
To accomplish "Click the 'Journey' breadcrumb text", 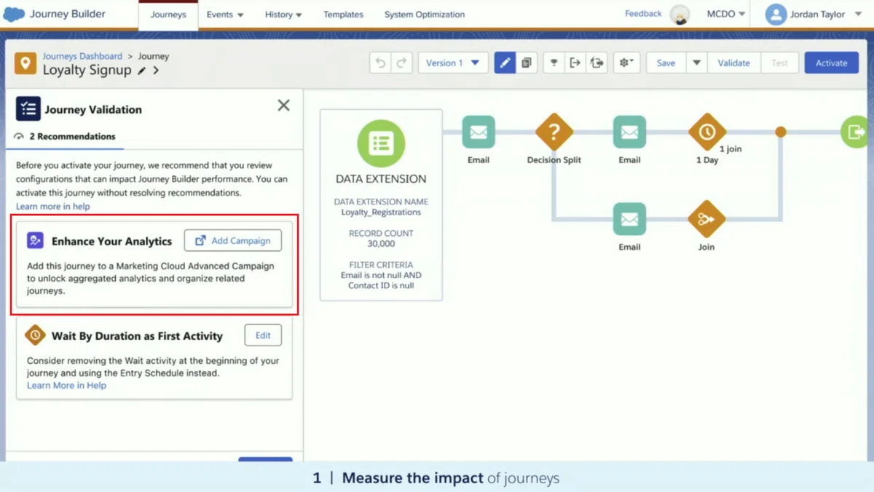I will click(x=154, y=56).
